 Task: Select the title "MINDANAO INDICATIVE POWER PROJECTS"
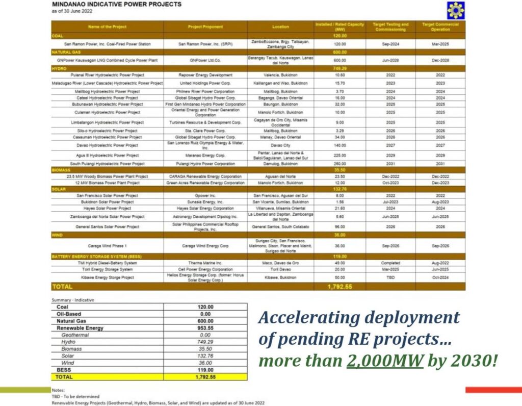click(117, 4)
